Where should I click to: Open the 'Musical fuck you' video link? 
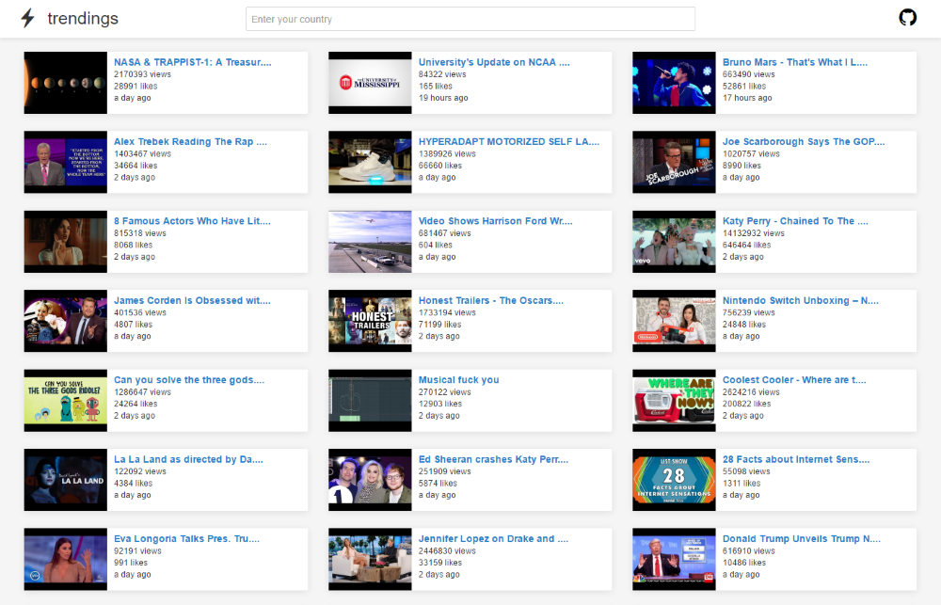coord(458,380)
